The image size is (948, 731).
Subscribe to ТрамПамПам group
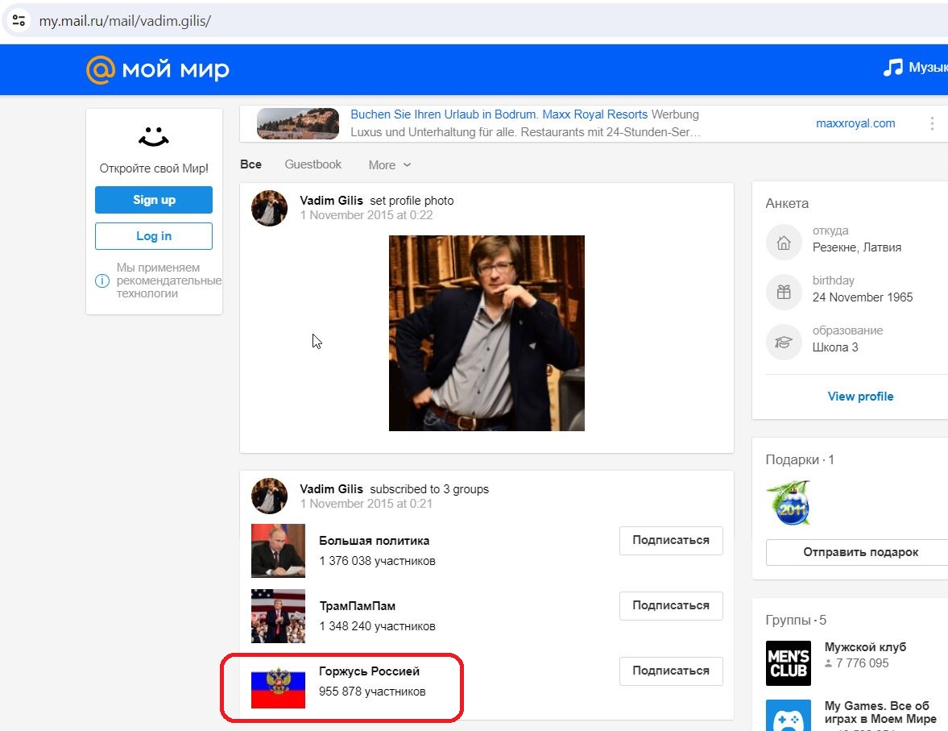(671, 606)
